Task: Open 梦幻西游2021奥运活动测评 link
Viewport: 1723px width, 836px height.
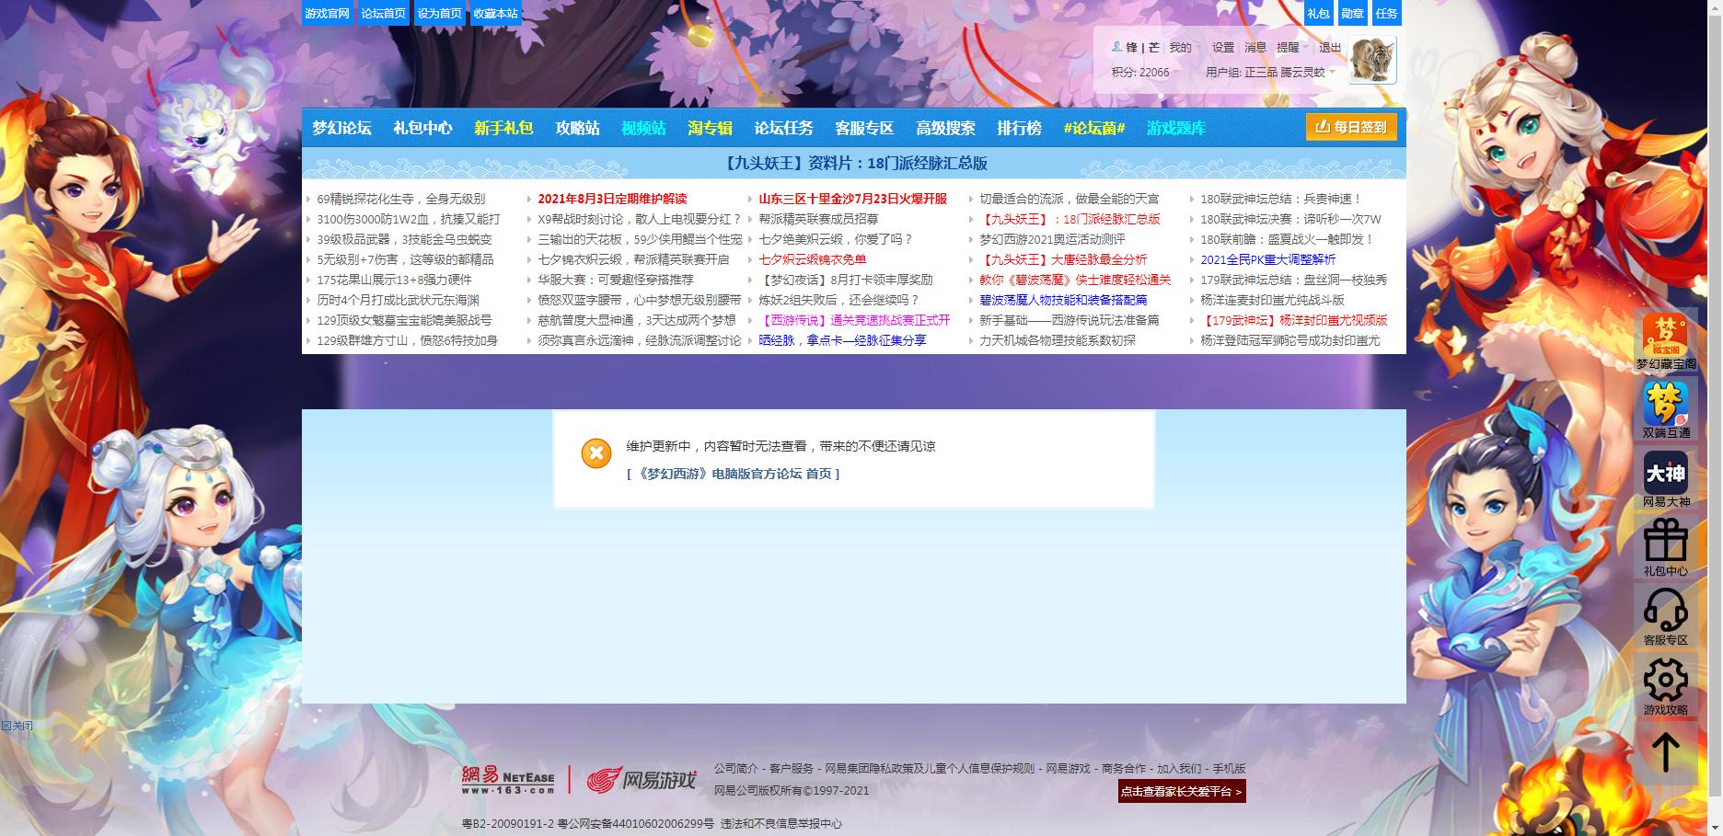Action: (1052, 239)
